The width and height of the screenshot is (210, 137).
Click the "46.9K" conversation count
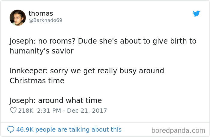25,129
